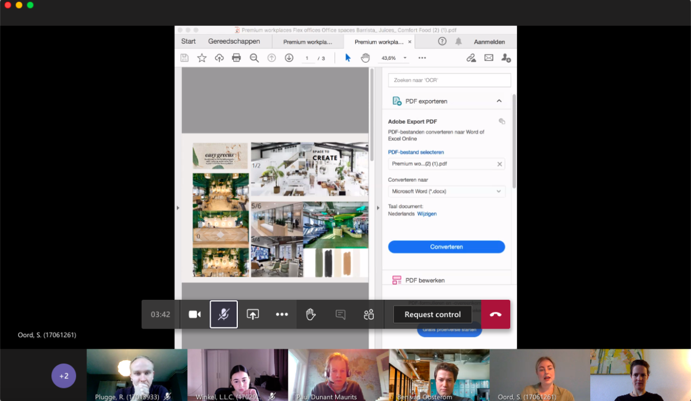Click the Request control button
Image resolution: width=691 pixels, height=401 pixels.
(x=432, y=314)
